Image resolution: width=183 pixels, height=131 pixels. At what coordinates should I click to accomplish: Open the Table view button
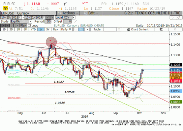[x=97, y=29]
